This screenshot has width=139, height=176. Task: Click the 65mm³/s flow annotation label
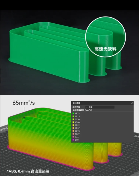click(24, 103)
